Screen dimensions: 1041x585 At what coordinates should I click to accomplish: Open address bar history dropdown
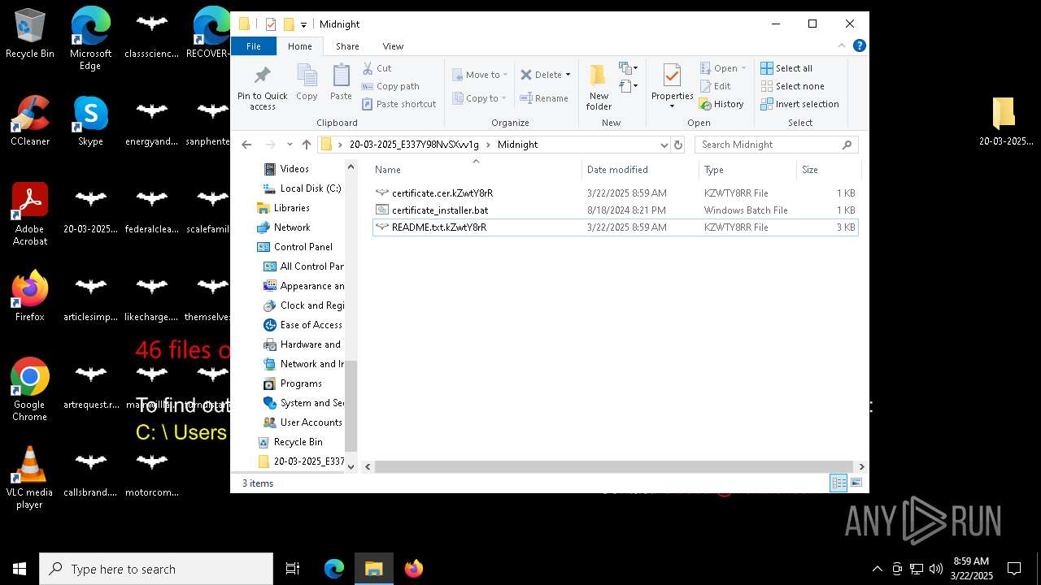(x=664, y=145)
